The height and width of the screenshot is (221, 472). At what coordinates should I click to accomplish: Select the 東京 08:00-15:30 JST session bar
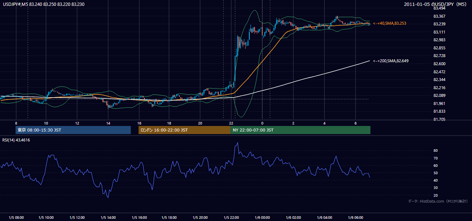pyautogui.click(x=73, y=130)
